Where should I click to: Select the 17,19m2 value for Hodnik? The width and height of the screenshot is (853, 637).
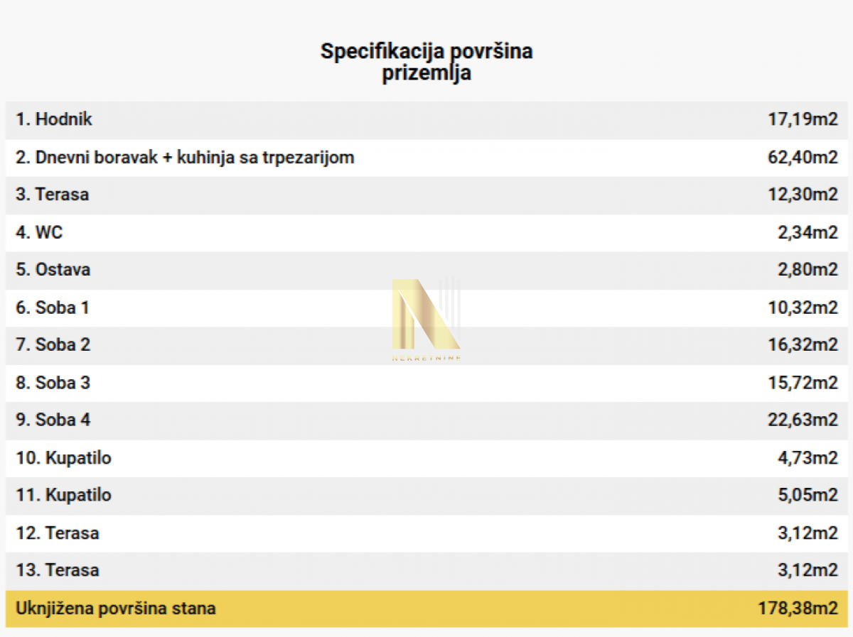click(x=803, y=119)
